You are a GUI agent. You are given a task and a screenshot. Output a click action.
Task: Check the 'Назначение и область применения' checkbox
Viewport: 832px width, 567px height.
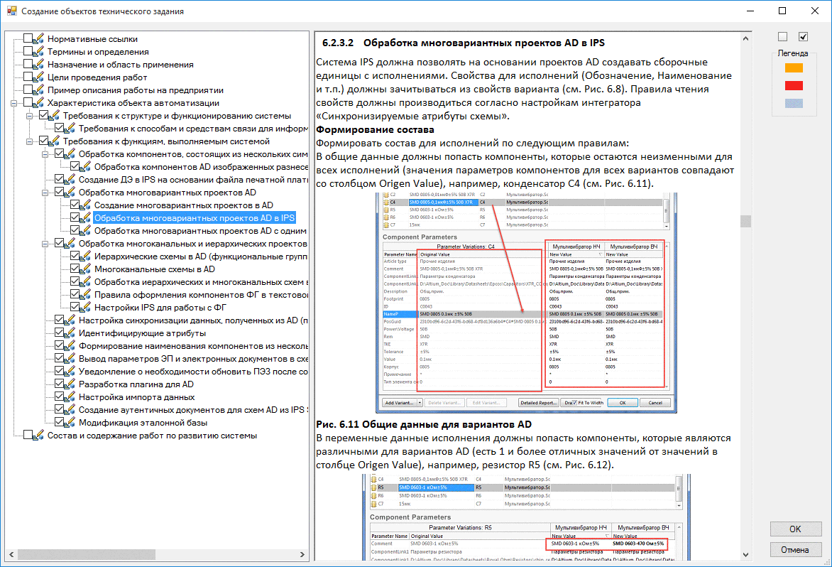(28, 65)
